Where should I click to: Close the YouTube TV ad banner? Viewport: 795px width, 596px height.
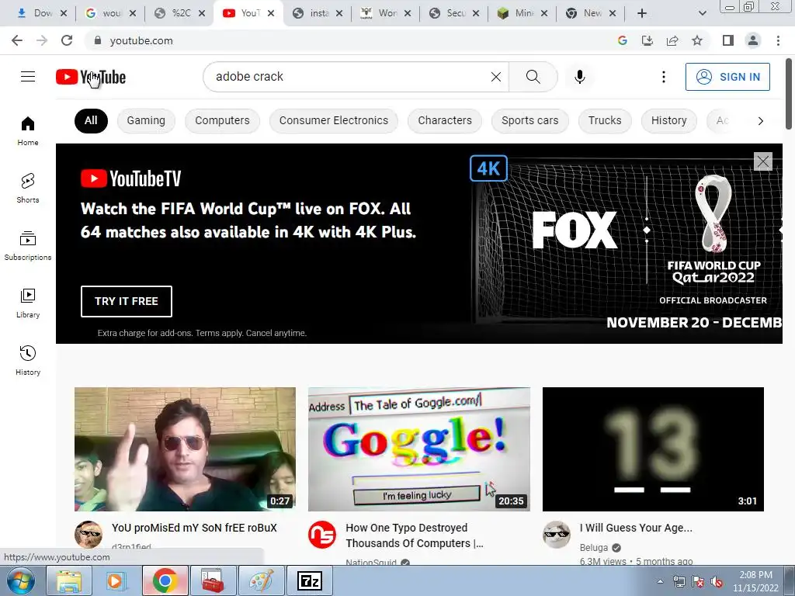[762, 161]
